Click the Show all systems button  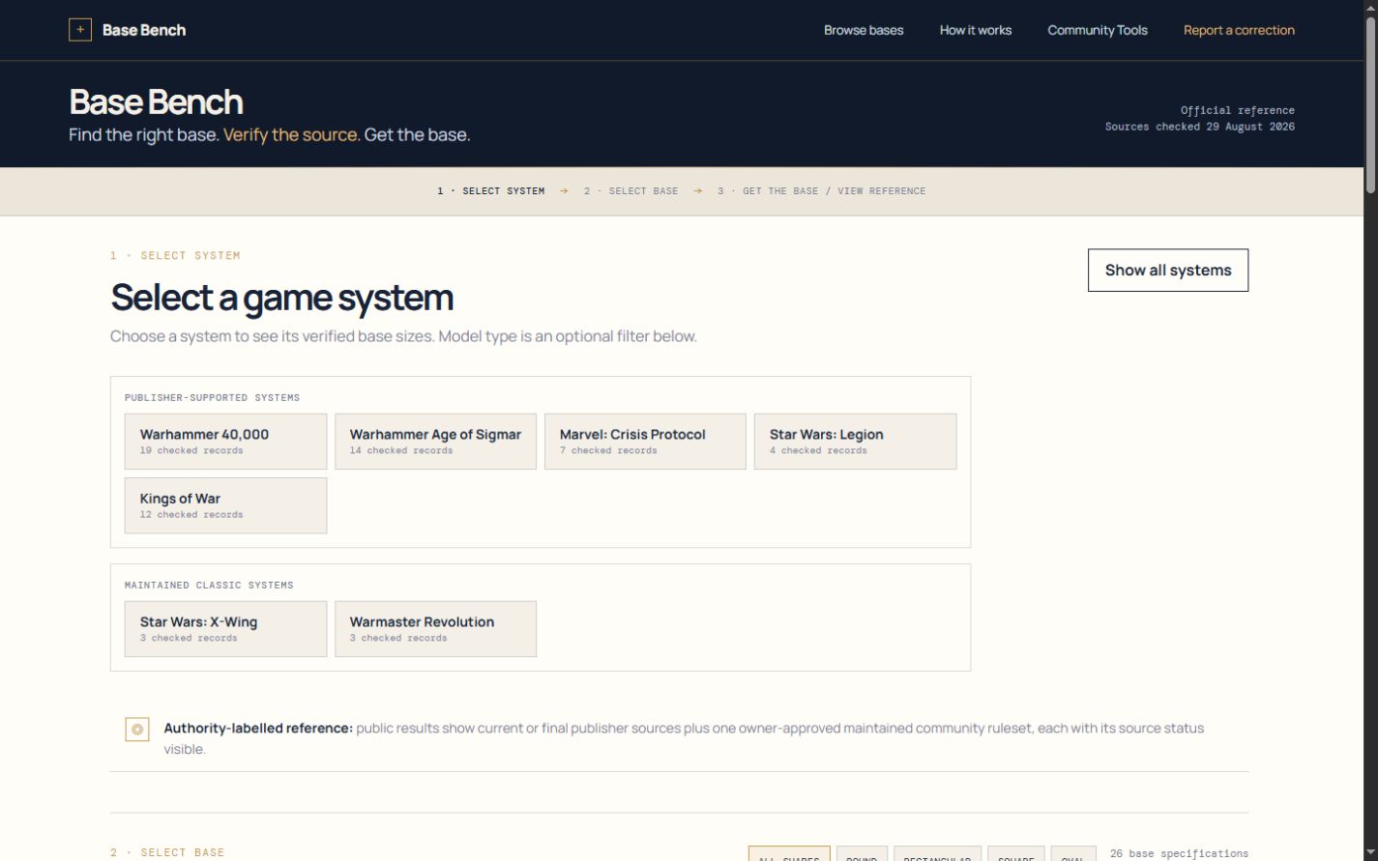1168,271
